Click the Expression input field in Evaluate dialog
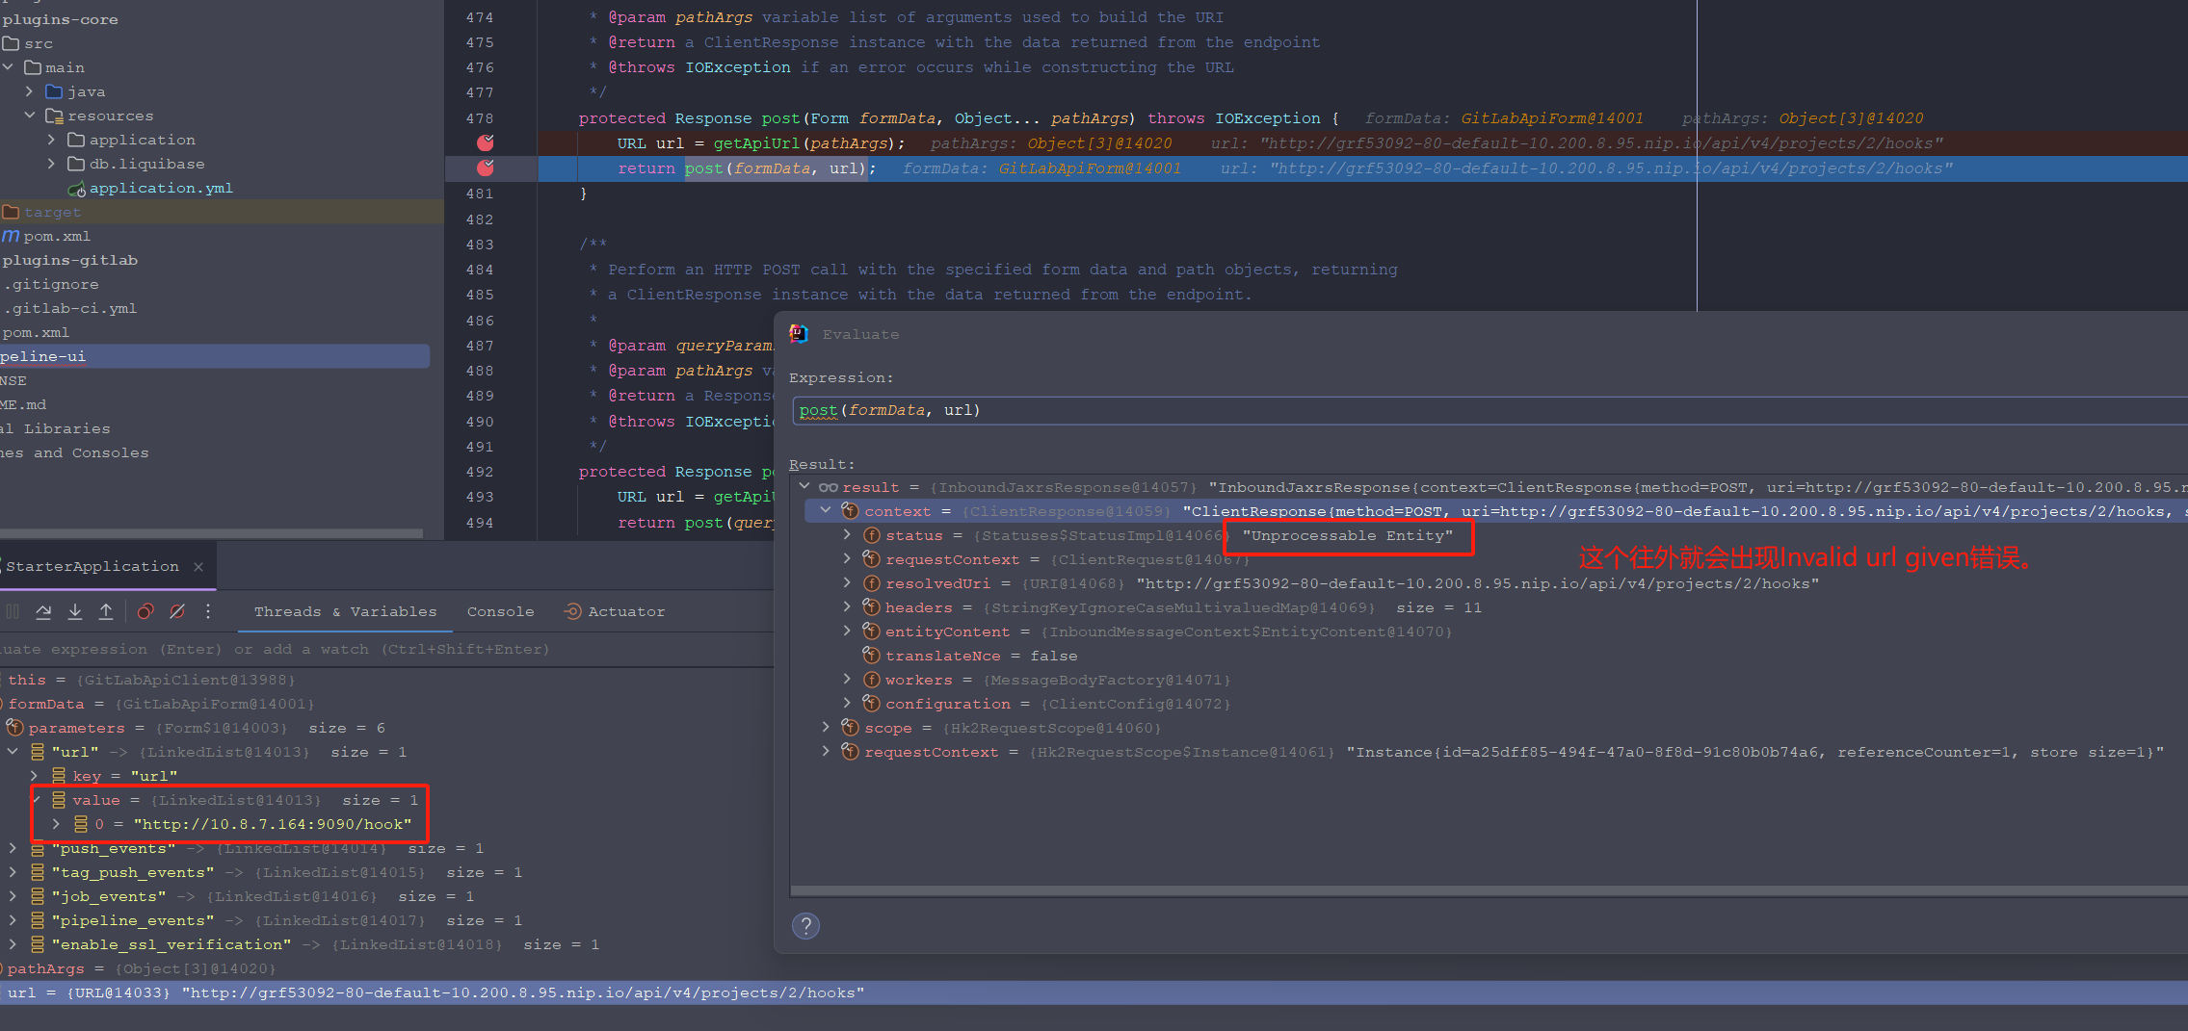The height and width of the screenshot is (1031, 2188). point(1489,410)
